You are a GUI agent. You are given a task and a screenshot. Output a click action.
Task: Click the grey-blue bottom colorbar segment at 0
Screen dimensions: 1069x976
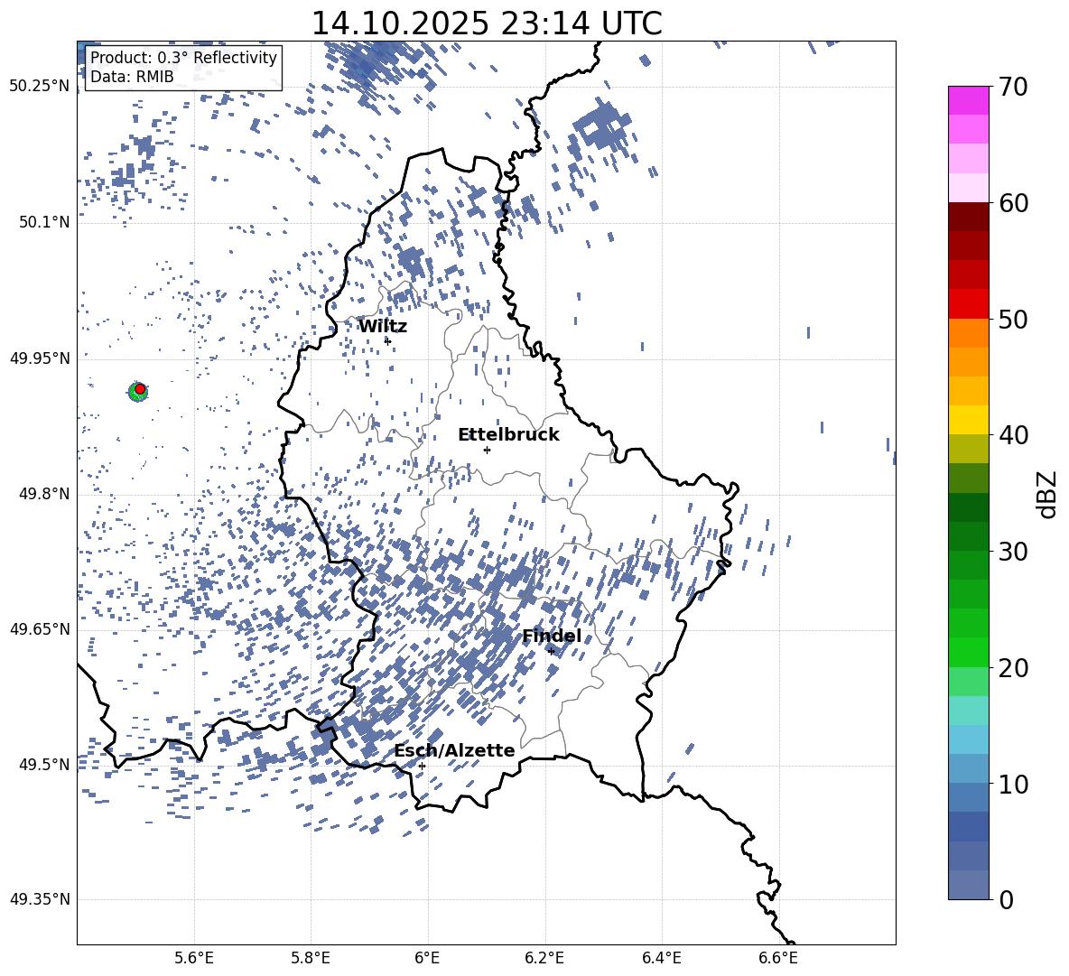point(968,885)
